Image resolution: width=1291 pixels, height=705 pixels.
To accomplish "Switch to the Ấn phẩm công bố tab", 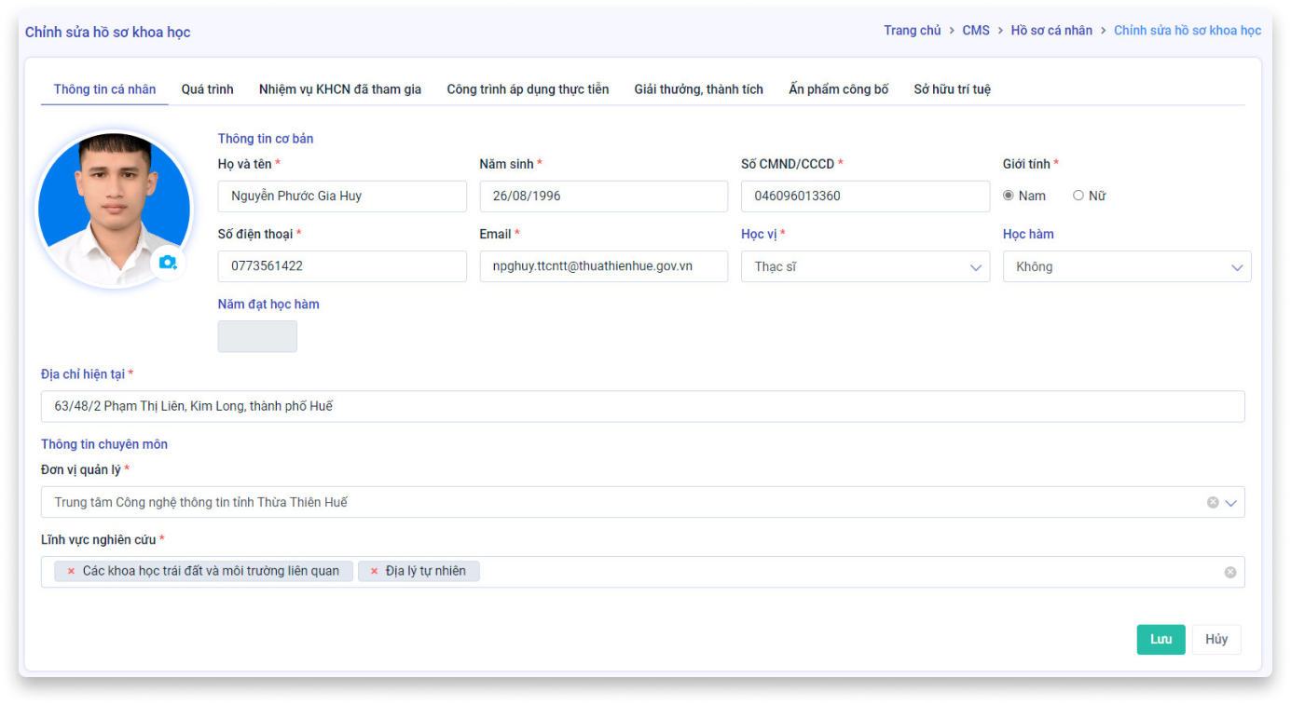I will pyautogui.click(x=838, y=89).
